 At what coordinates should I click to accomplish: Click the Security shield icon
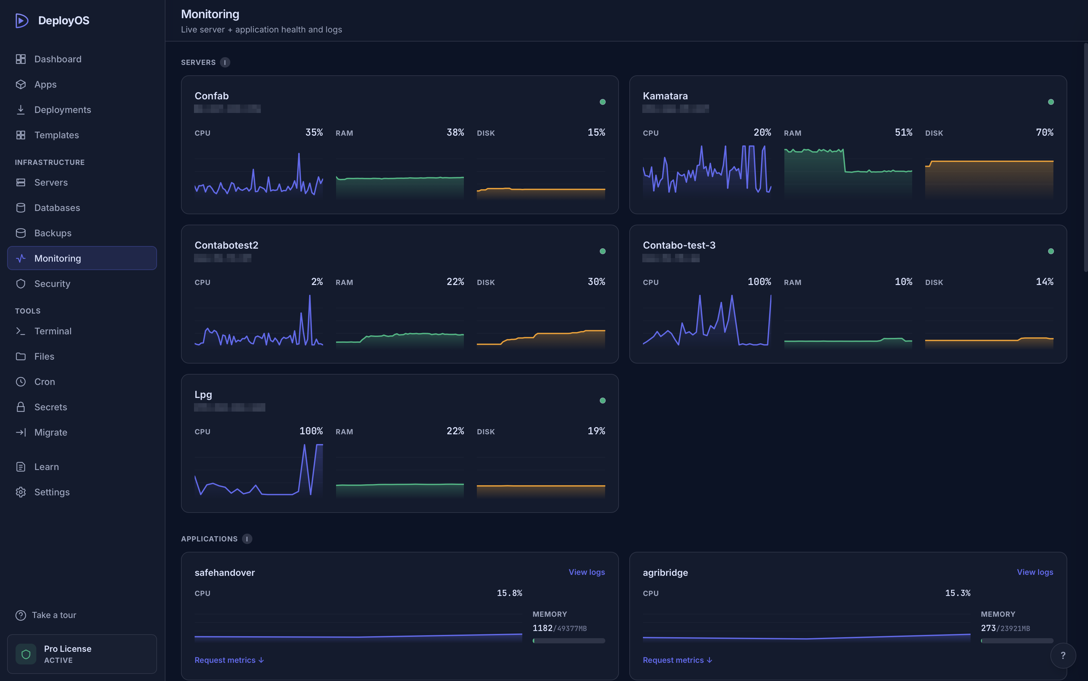21,283
